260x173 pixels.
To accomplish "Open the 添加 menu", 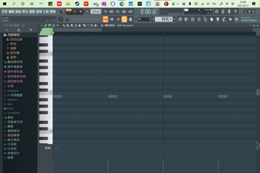I will 18,12.
